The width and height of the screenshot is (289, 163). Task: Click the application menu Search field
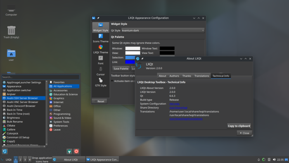(40, 77)
